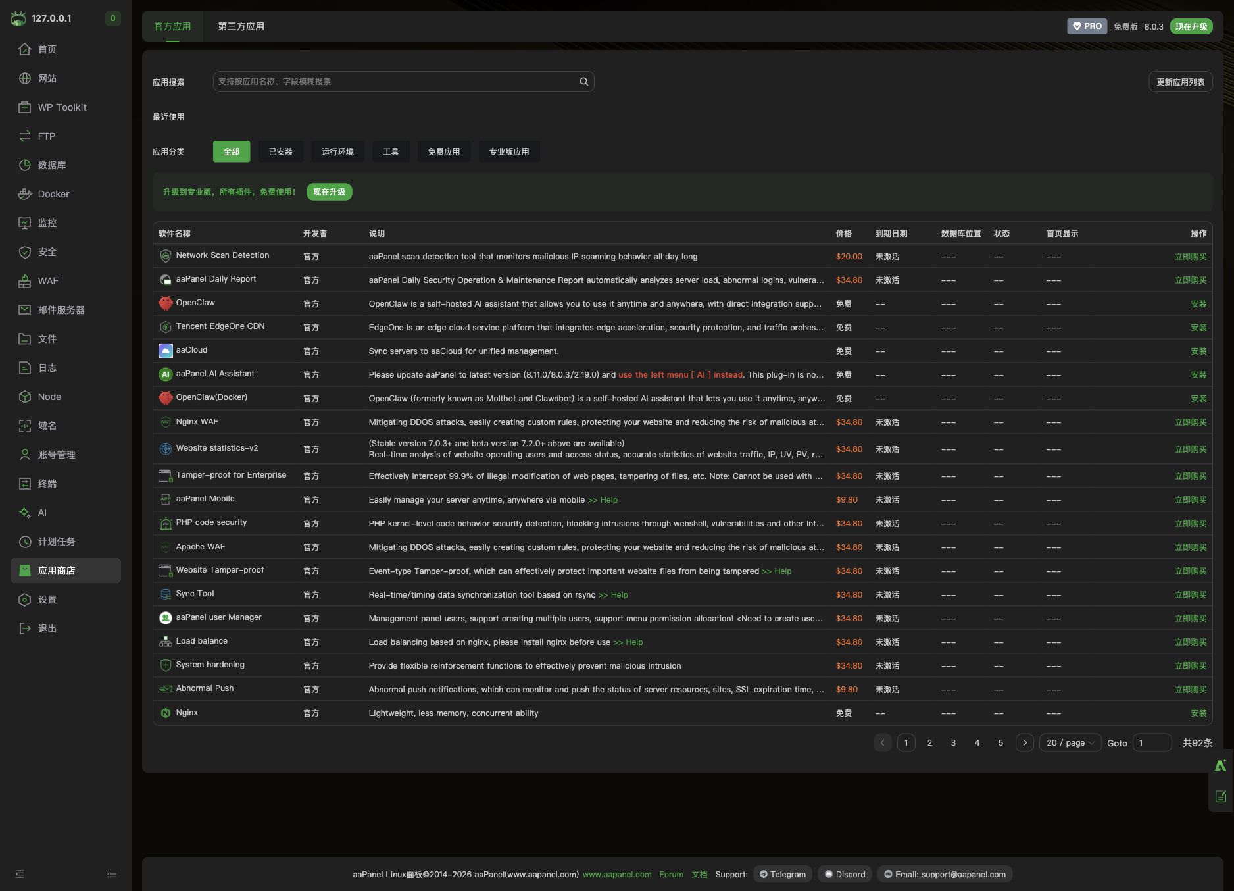Filter apps by 专业版应用
Viewport: 1234px width, 891px height.
[x=509, y=152]
